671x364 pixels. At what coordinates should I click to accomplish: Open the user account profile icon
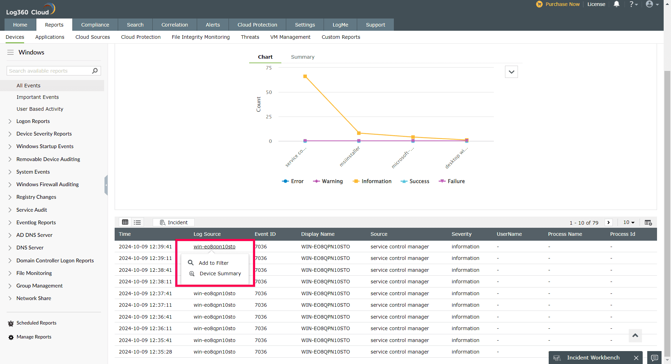point(649,4)
